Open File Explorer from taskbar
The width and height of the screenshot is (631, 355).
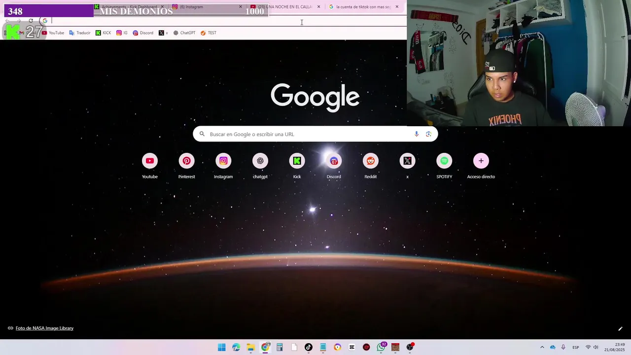(250, 348)
